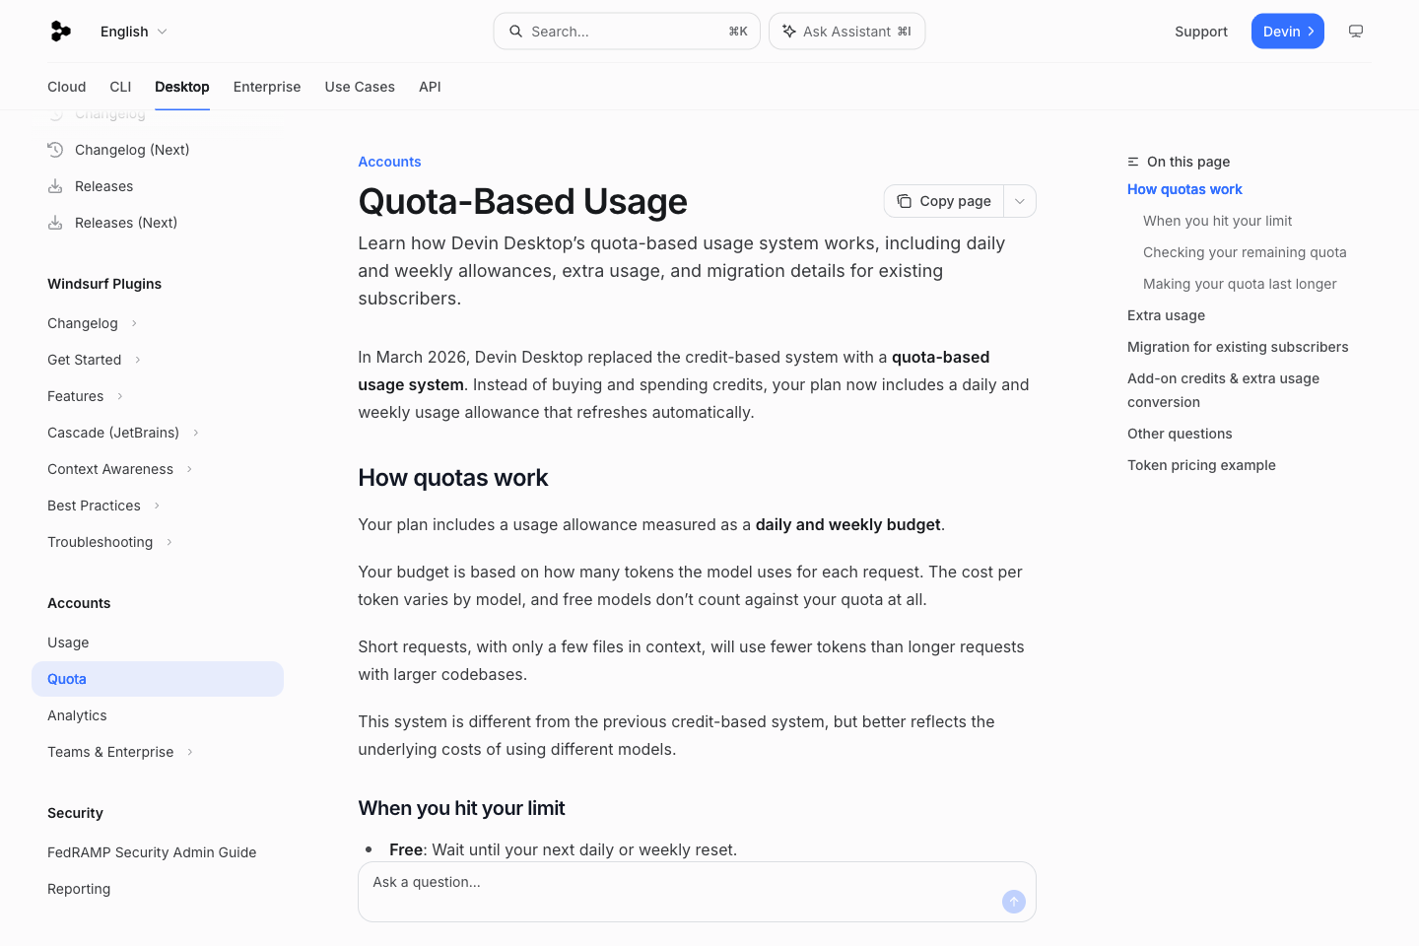Click the Releases download icon
Viewport: 1419px width, 946px height.
(x=55, y=186)
